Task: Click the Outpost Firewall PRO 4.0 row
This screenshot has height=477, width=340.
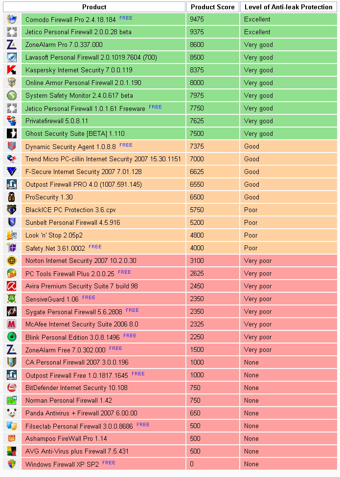Action: tap(170, 184)
